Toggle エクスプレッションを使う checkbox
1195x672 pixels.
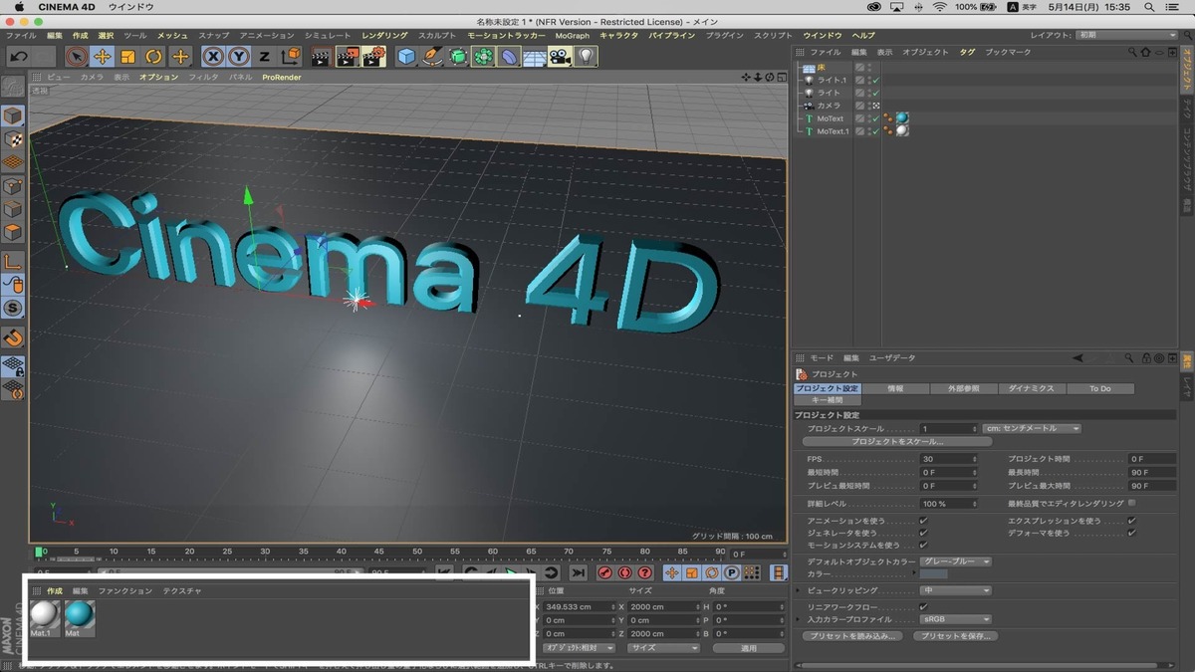click(1132, 521)
